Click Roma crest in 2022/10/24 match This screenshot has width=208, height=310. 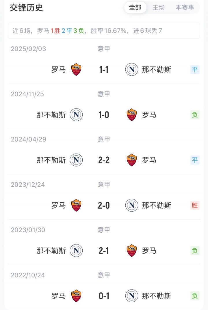coord(76,296)
